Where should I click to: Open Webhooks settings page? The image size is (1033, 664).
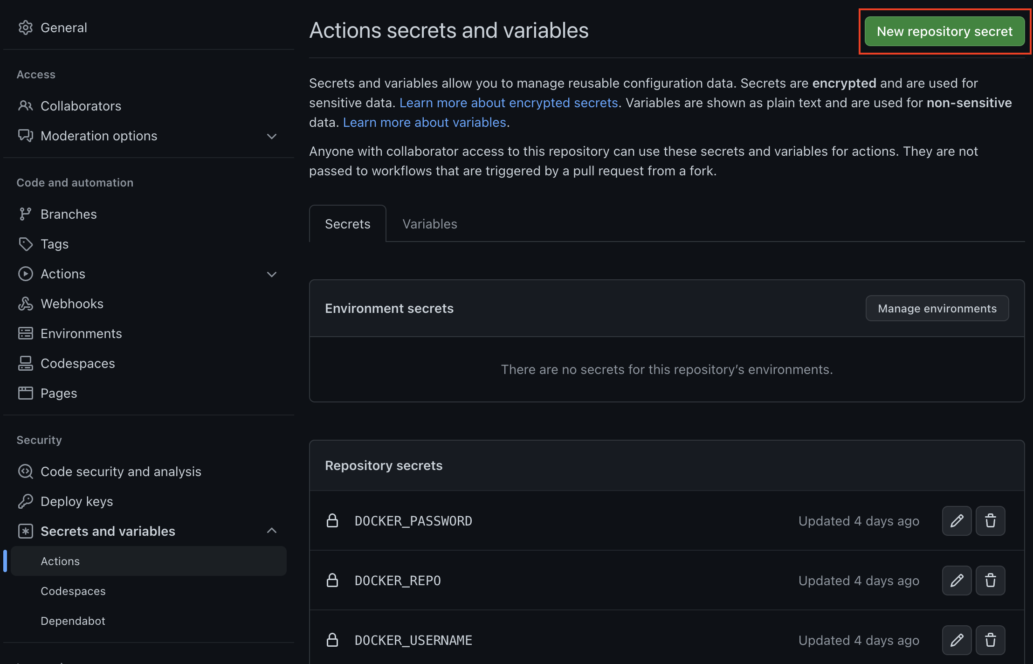tap(72, 304)
